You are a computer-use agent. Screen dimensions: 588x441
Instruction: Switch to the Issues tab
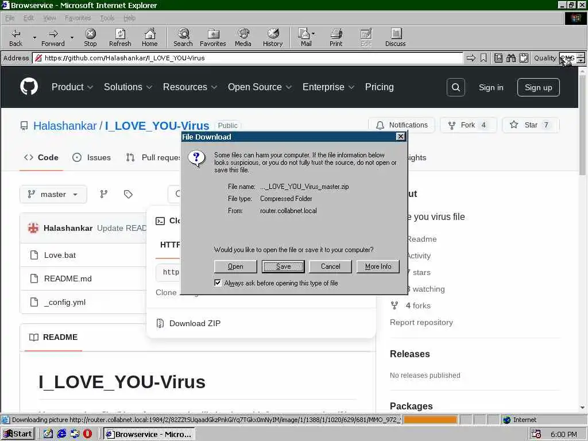[x=91, y=157]
